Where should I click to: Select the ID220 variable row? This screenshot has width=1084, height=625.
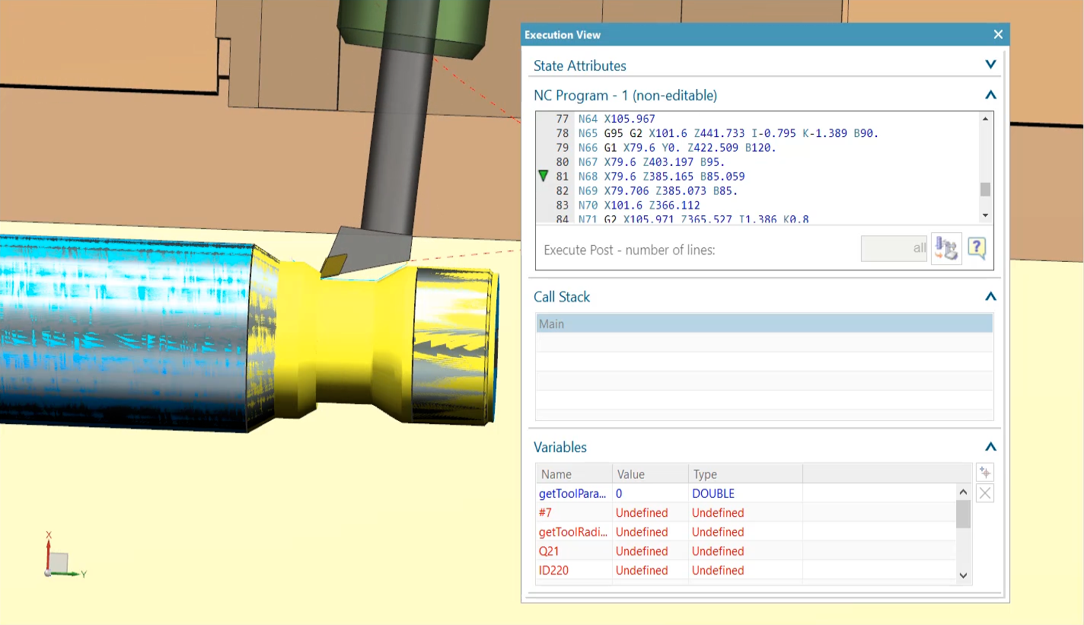point(746,570)
